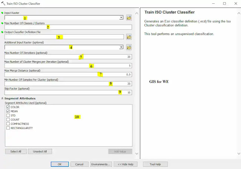241x169 pixels.
Task: Uncheck the COLOR segment attribute
Action: 8,107
